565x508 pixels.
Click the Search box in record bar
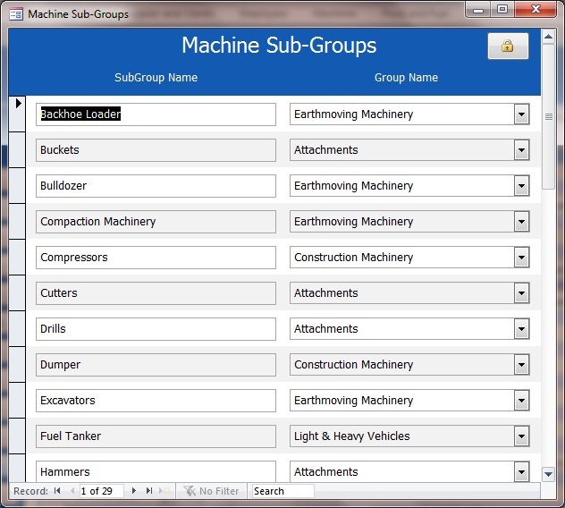(x=282, y=491)
